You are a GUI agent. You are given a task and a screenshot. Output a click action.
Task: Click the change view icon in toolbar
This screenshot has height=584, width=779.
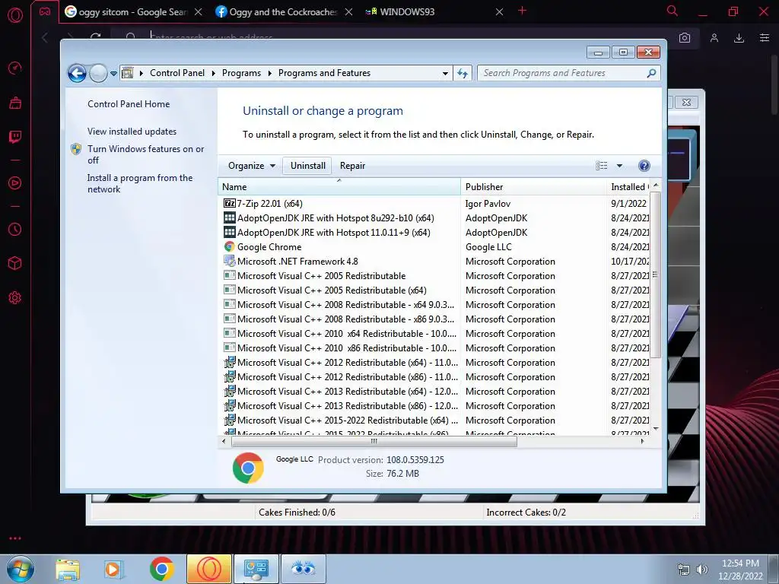pos(601,166)
